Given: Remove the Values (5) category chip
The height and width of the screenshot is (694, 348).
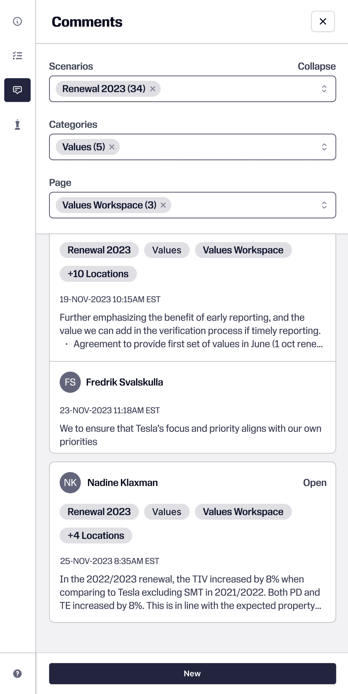Looking at the screenshot, I should pos(112,147).
